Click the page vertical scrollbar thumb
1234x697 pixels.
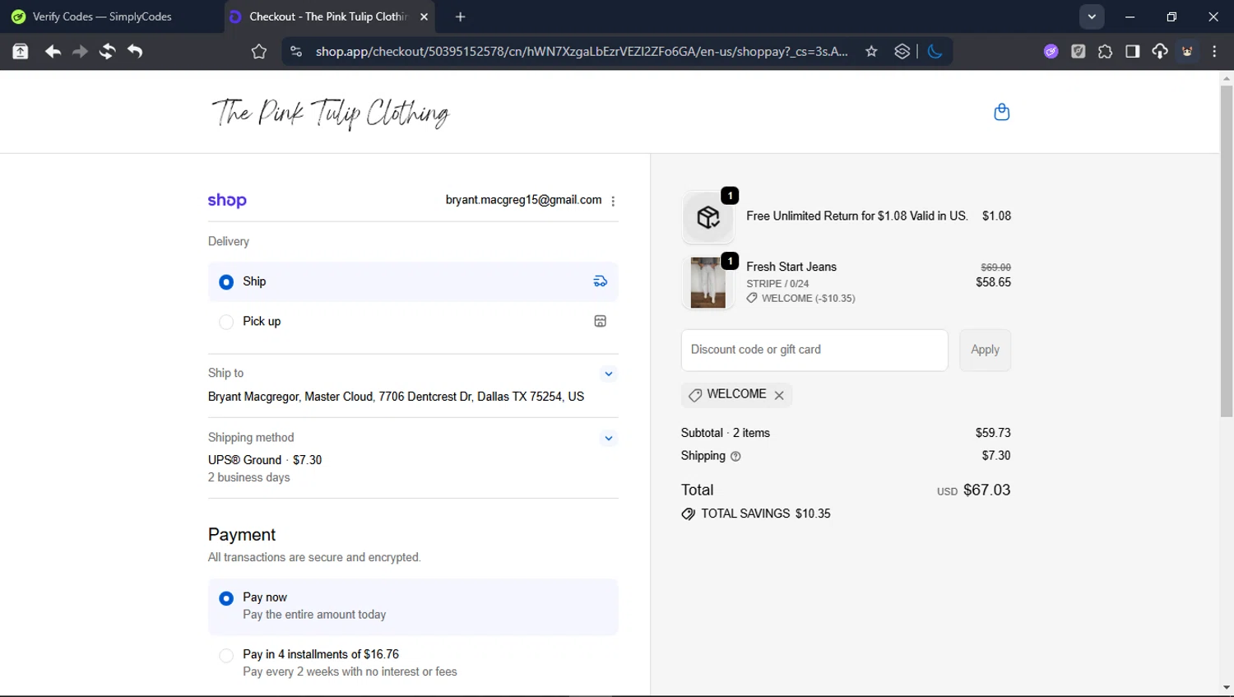(1227, 251)
